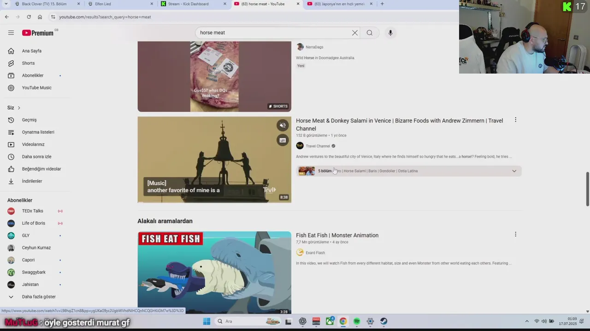Open Videolarınız in the sidebar
Screen dimensions: 590x331
click(x=32, y=144)
